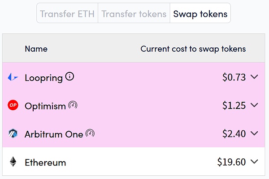Click the gauge icon next to Optimism

coord(73,105)
